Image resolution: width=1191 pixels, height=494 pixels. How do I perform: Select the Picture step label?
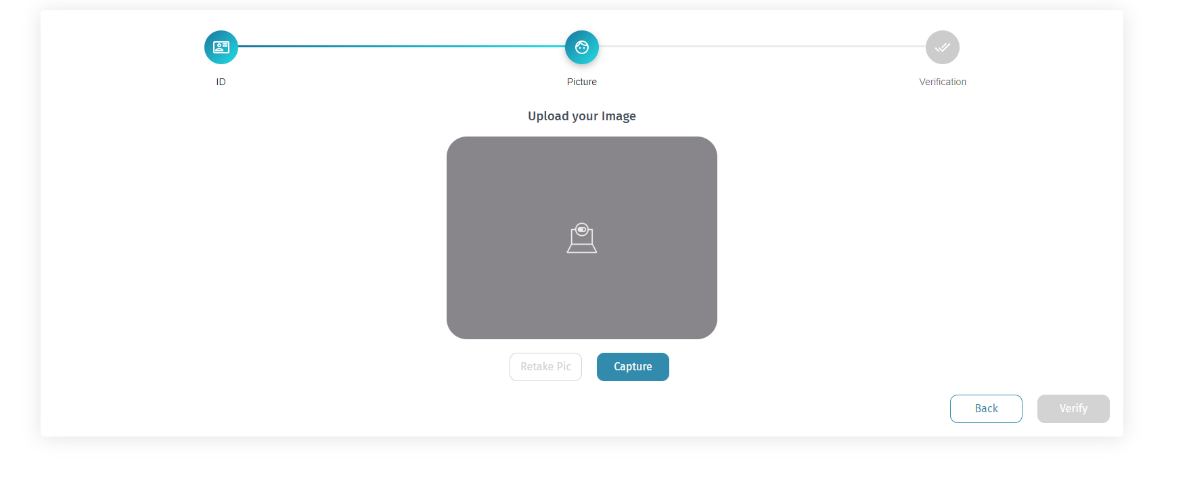click(x=582, y=82)
